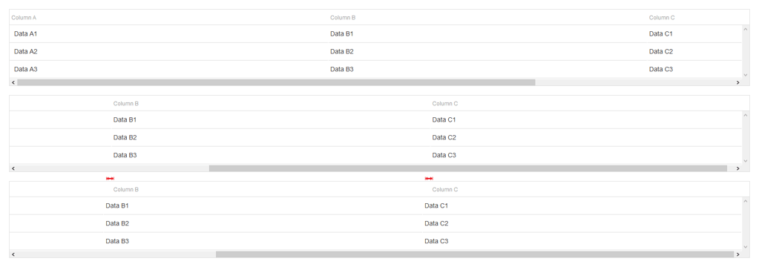Viewport: 759px width, 267px height.
Task: Click up scroll arrow in first table
Action: click(x=746, y=29)
